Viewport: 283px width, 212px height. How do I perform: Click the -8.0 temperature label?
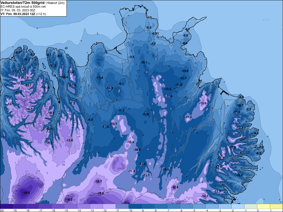click(185, 43)
